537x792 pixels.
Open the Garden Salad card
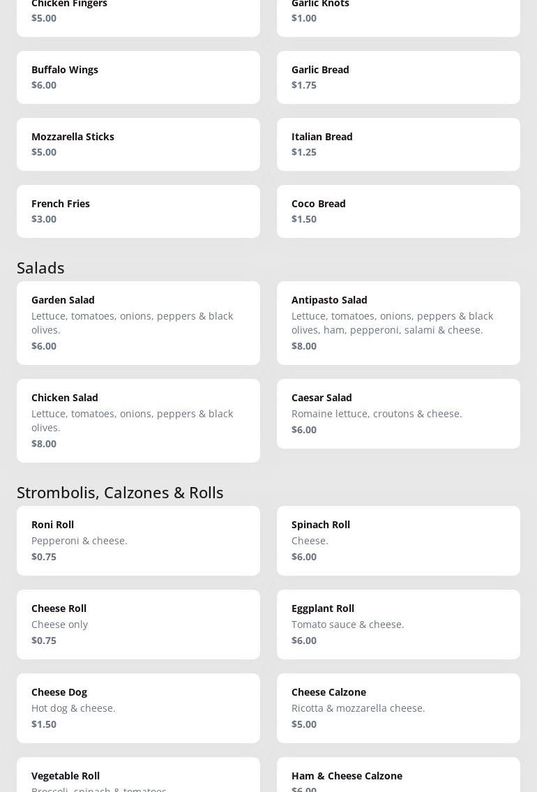[x=138, y=323]
